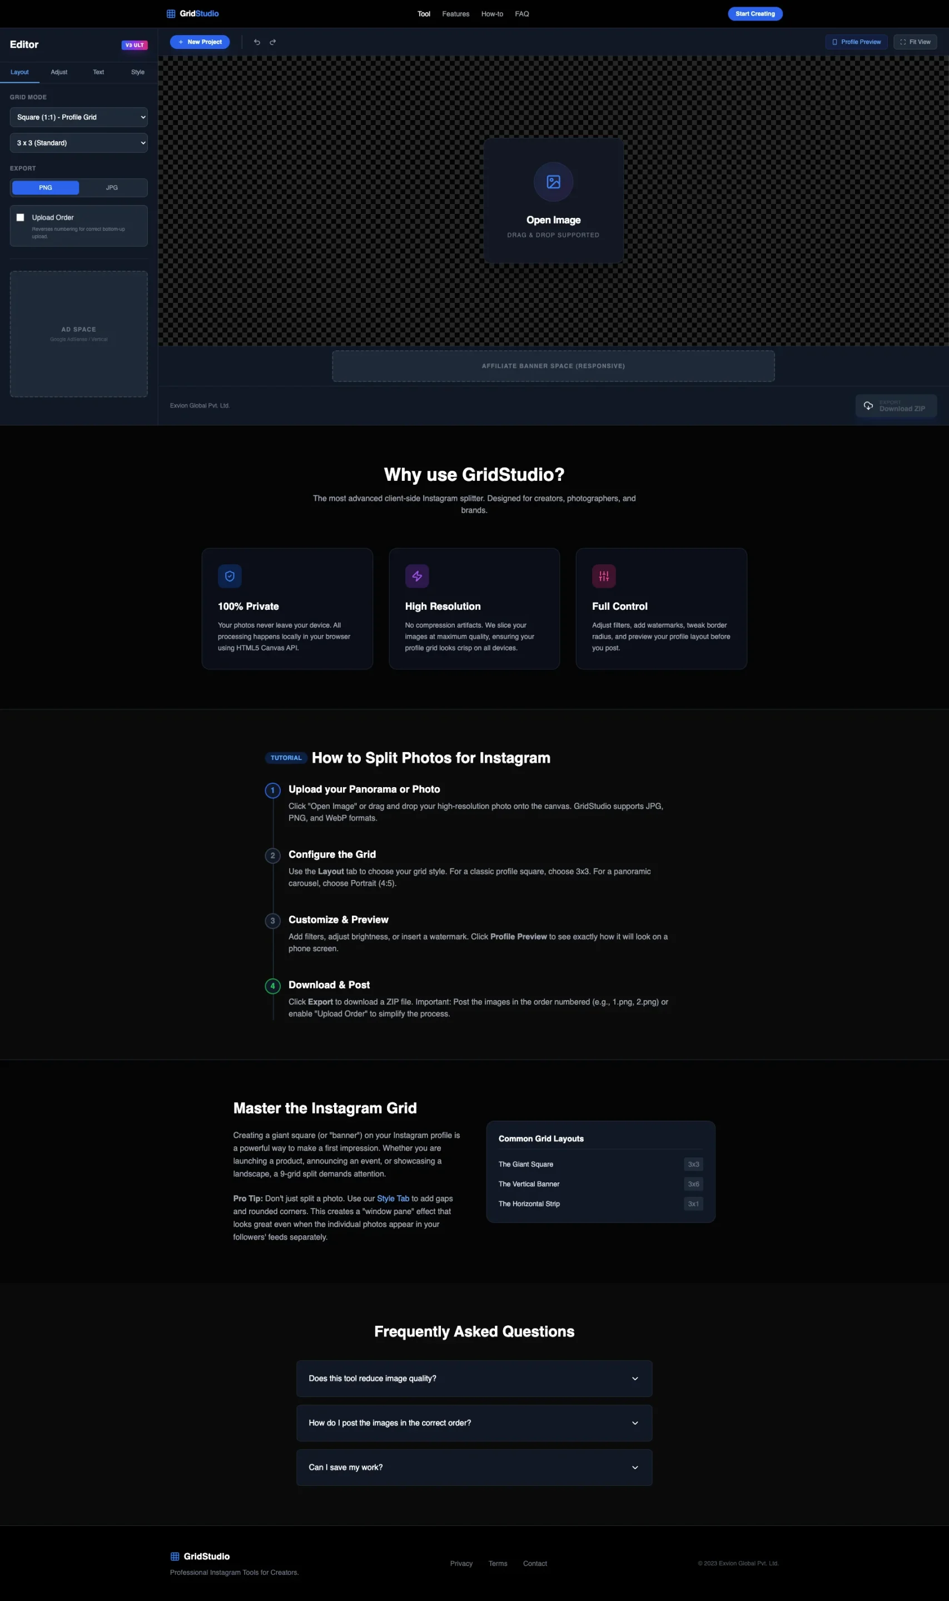
Task: Expand the "Can I save my work?" question
Action: [x=474, y=1468]
